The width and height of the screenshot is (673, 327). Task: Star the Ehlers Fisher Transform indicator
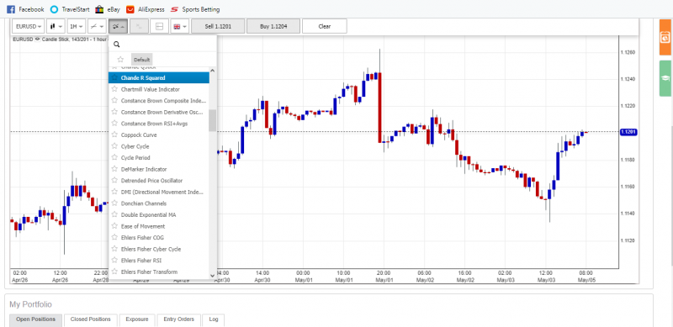[x=114, y=272]
